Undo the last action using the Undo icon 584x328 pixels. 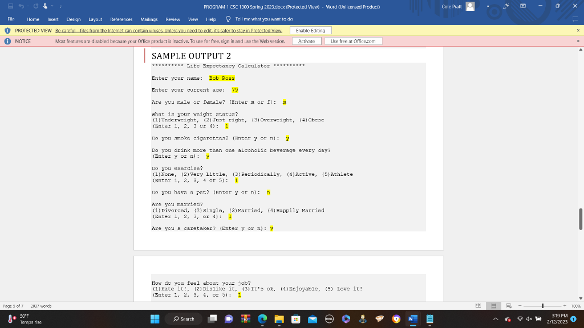[21, 6]
